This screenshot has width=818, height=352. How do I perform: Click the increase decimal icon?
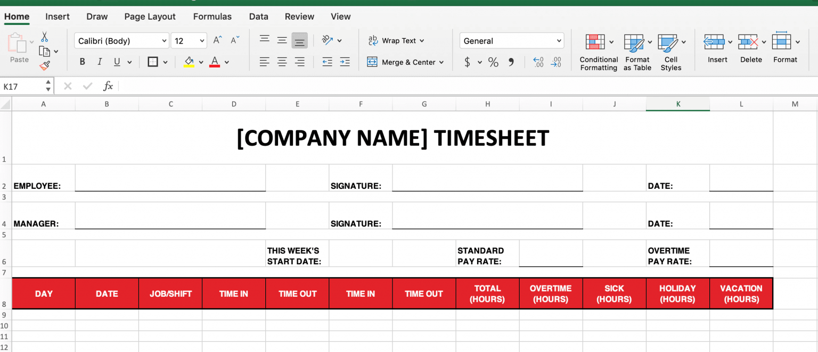pyautogui.click(x=538, y=62)
